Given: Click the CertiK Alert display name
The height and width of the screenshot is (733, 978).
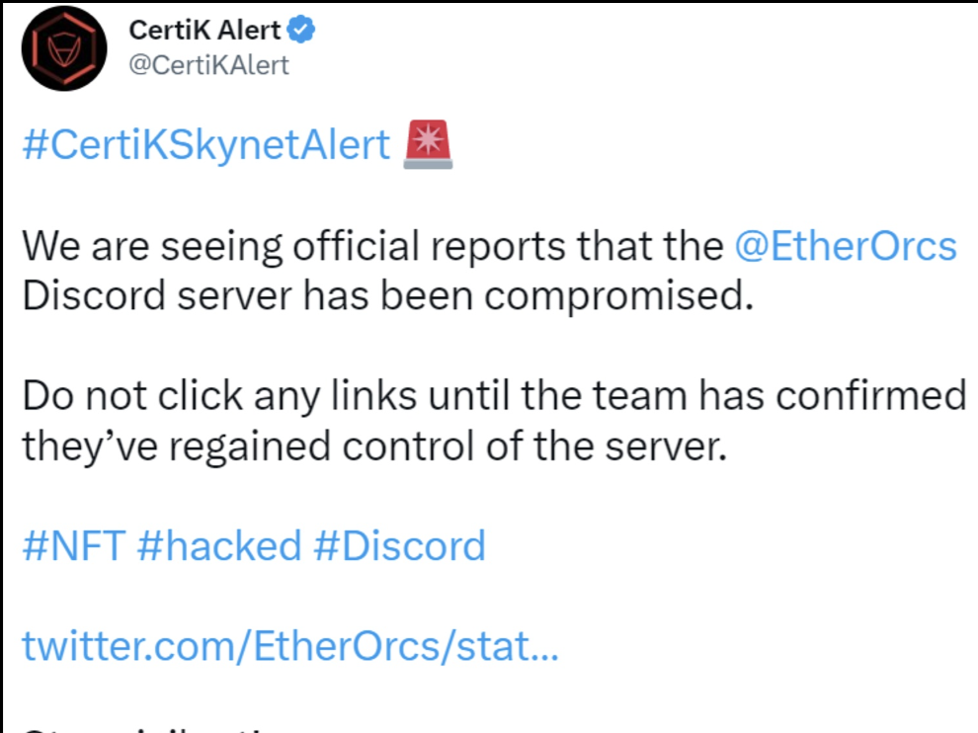Looking at the screenshot, I should point(204,31).
